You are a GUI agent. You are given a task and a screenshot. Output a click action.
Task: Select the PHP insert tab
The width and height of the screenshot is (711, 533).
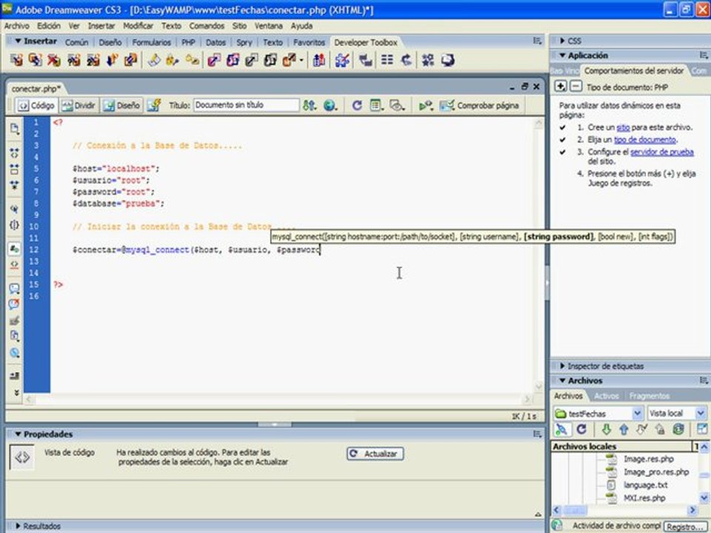[x=188, y=42]
